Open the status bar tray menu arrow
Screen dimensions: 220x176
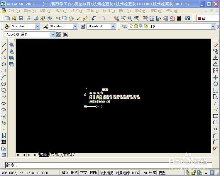coord(206,173)
